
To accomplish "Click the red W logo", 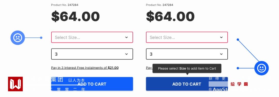I will click(x=15, y=84).
